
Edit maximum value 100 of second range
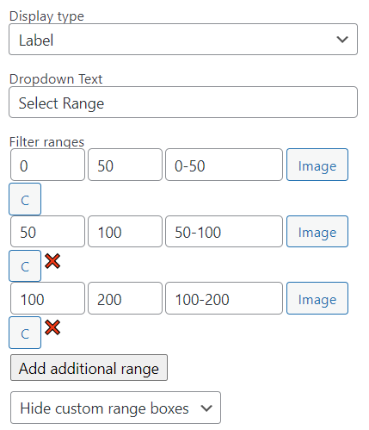[125, 232]
